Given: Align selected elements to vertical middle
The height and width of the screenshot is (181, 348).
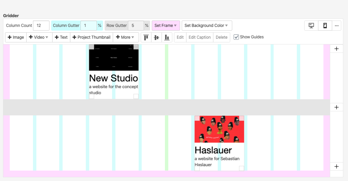Looking at the screenshot, I should 156,37.
